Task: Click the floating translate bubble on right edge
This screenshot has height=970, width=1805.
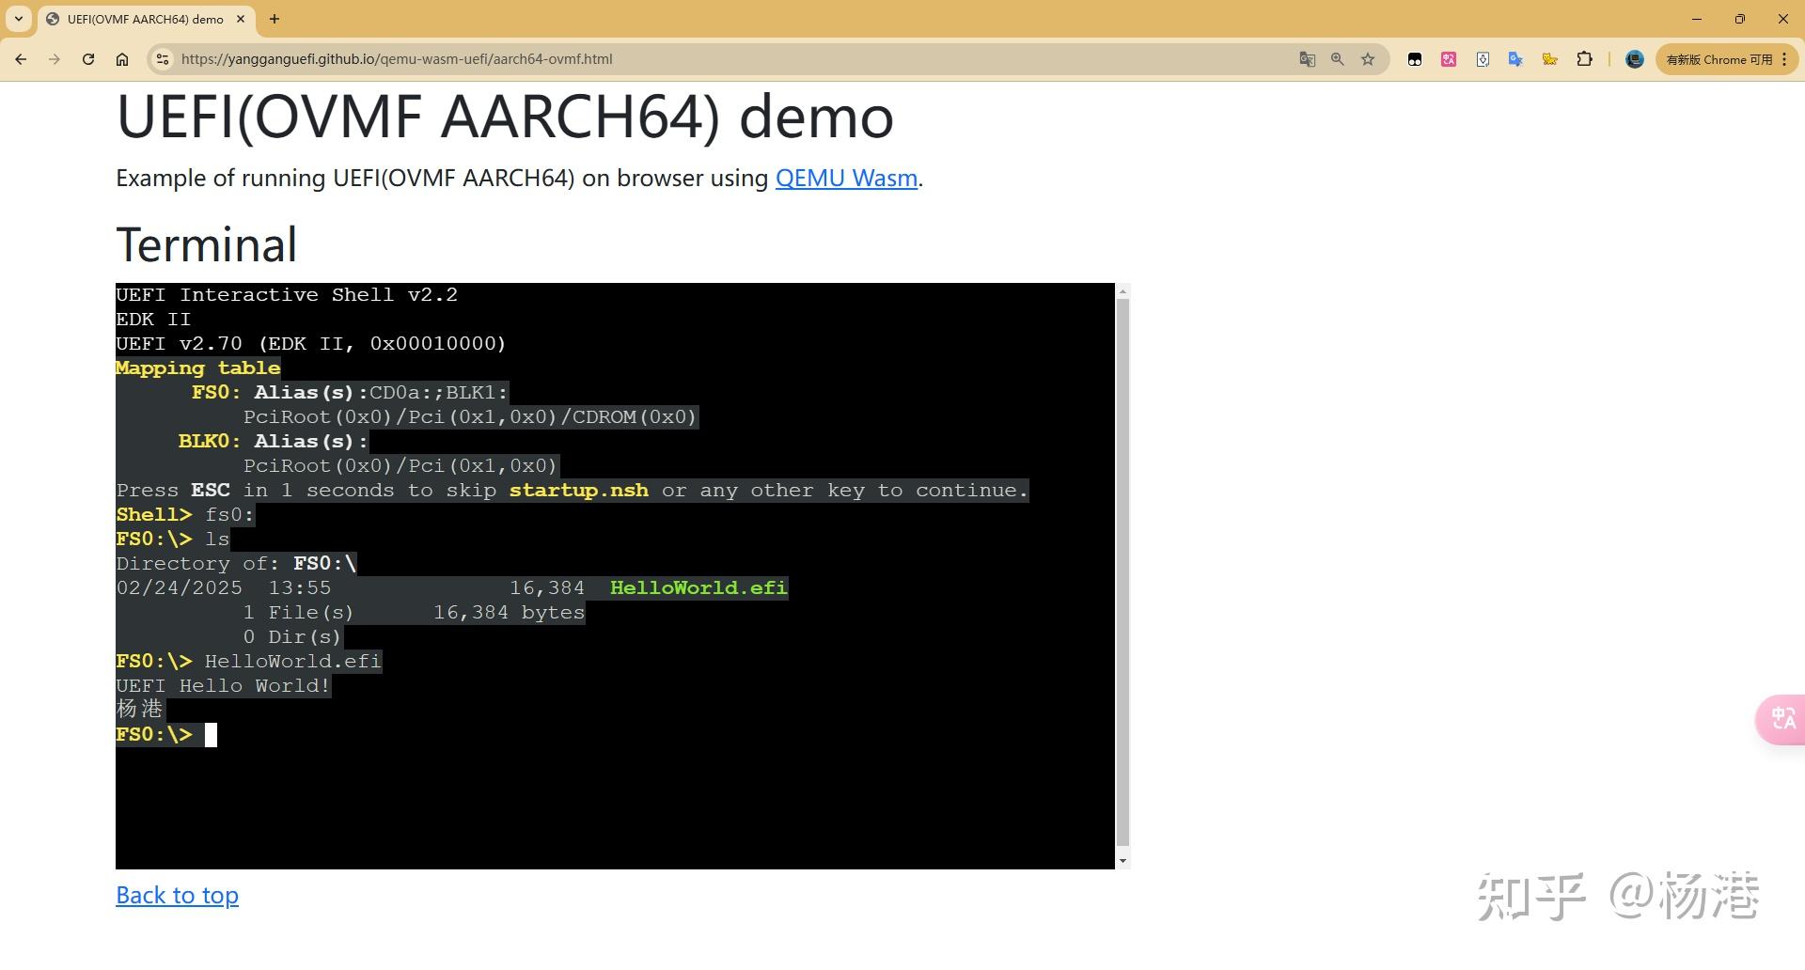Action: coord(1781,719)
